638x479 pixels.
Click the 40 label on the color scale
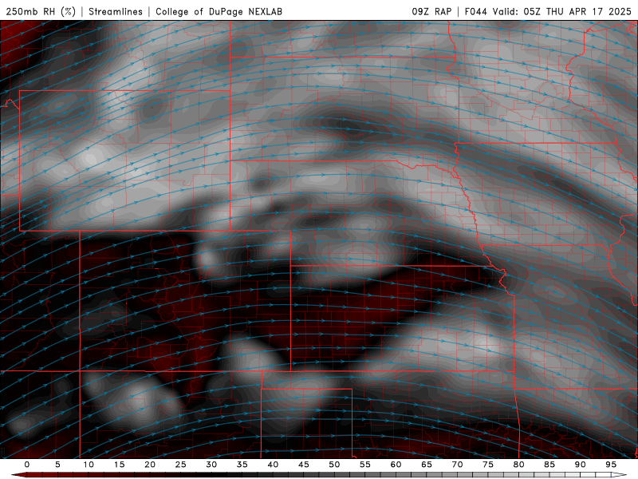click(x=273, y=465)
